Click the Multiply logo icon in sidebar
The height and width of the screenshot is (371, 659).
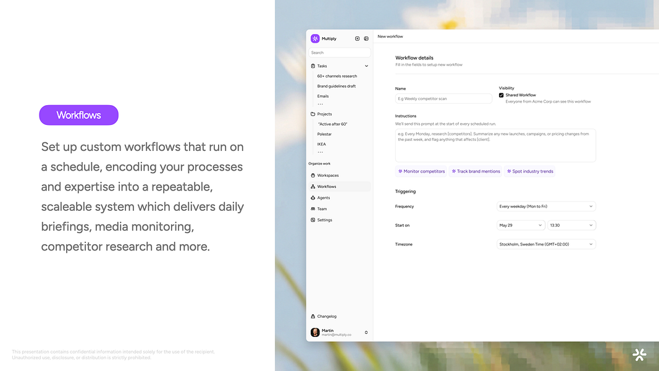(x=315, y=39)
